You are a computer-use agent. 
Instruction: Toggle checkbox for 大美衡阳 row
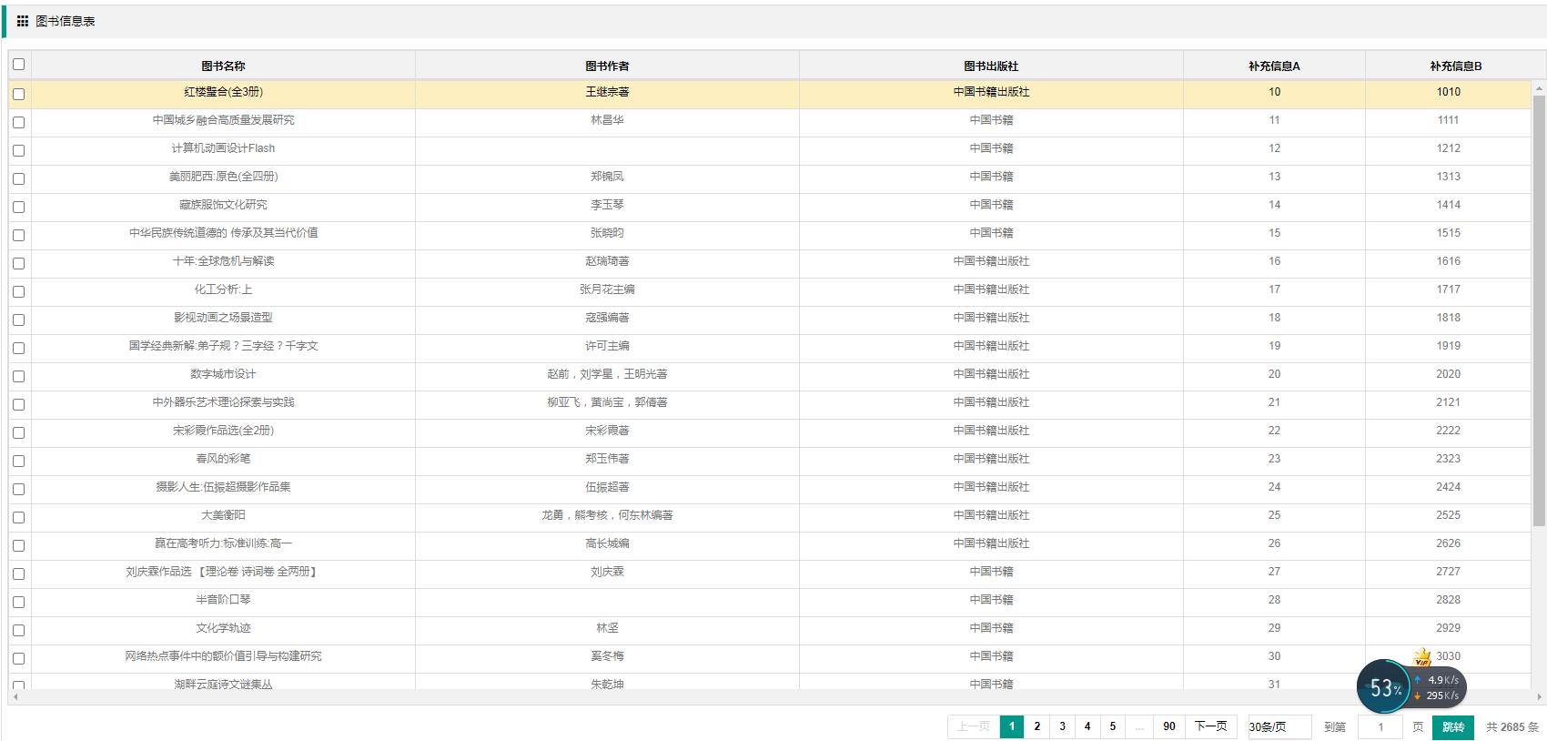coord(19,517)
